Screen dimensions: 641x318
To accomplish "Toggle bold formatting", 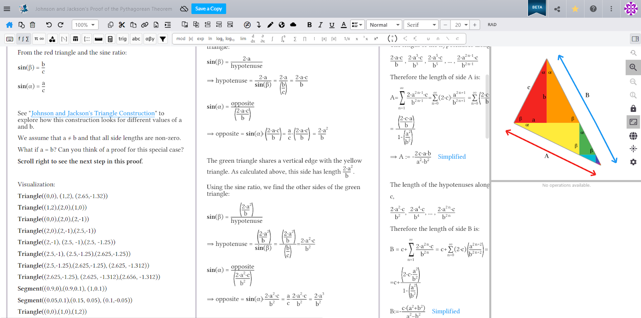I will (309, 25).
